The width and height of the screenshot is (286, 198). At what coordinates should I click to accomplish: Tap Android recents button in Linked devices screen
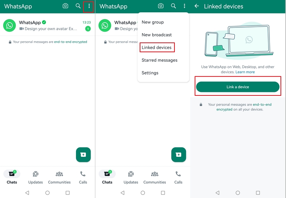click(x=258, y=193)
